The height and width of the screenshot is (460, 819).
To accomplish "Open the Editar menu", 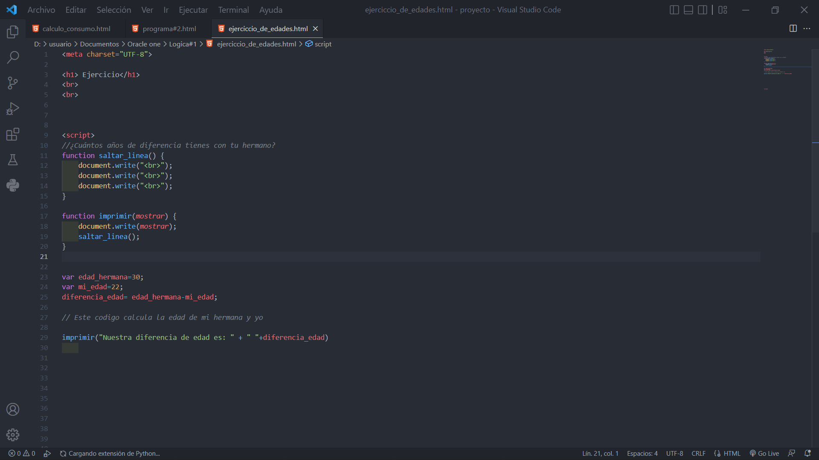I will click(76, 10).
